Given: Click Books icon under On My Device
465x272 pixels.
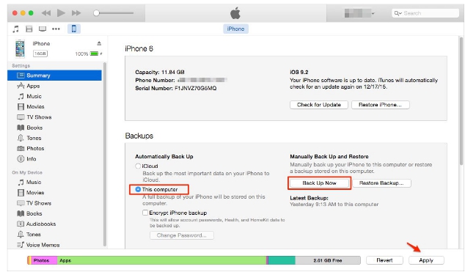Looking at the screenshot, I should pos(21,213).
